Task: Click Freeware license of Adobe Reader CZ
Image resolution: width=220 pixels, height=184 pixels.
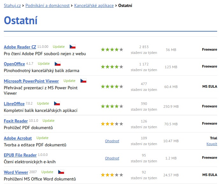Action: (209, 49)
